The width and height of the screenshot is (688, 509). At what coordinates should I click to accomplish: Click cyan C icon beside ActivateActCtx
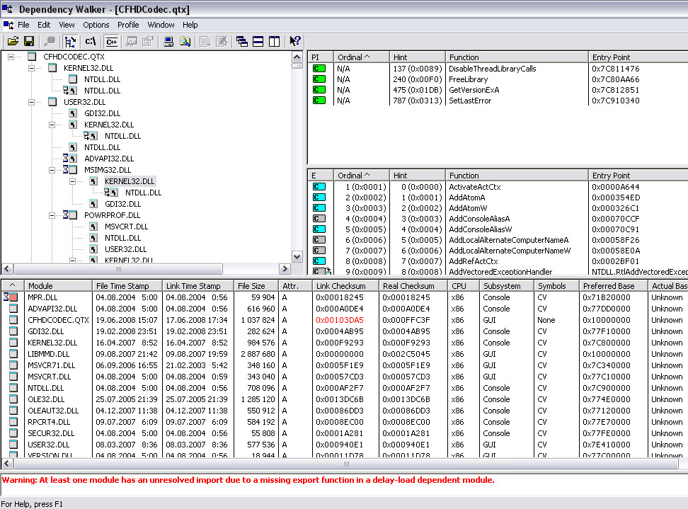[x=319, y=187]
